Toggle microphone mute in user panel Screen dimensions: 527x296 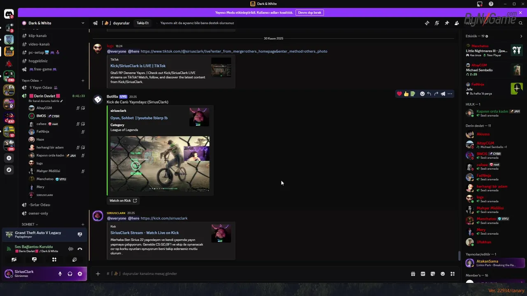pyautogui.click(x=60, y=274)
